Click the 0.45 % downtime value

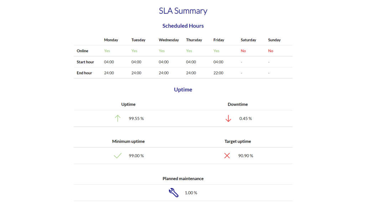(x=246, y=119)
